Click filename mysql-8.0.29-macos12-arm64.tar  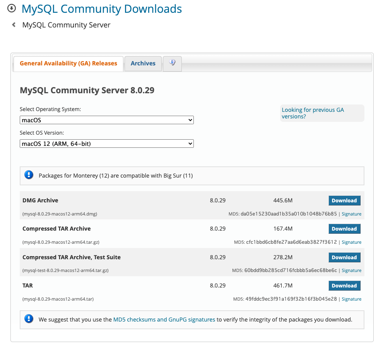tap(58, 299)
